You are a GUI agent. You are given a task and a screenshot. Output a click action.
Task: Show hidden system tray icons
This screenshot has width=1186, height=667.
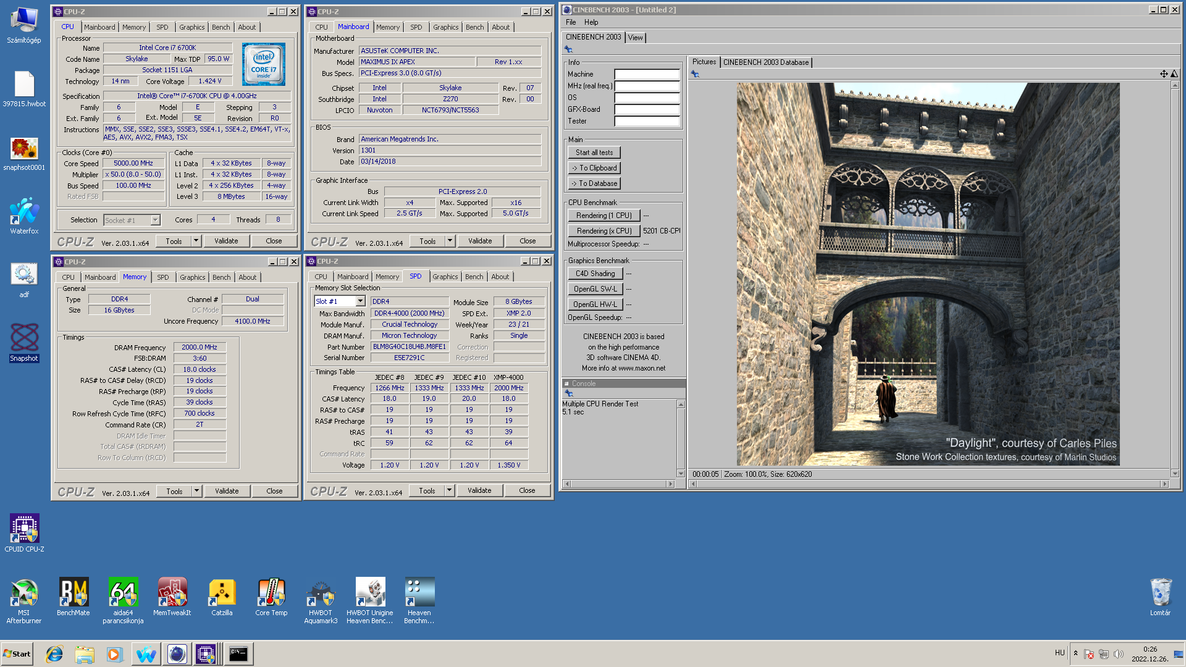(1075, 654)
